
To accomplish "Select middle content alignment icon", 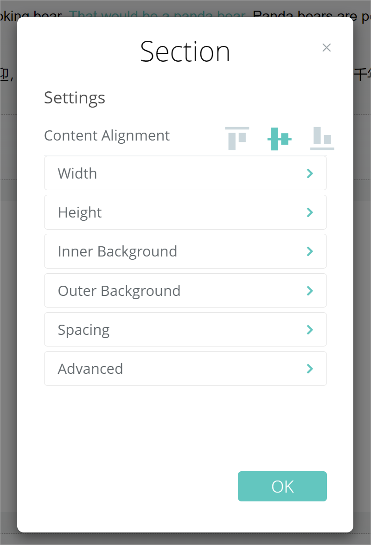I will coord(279,138).
